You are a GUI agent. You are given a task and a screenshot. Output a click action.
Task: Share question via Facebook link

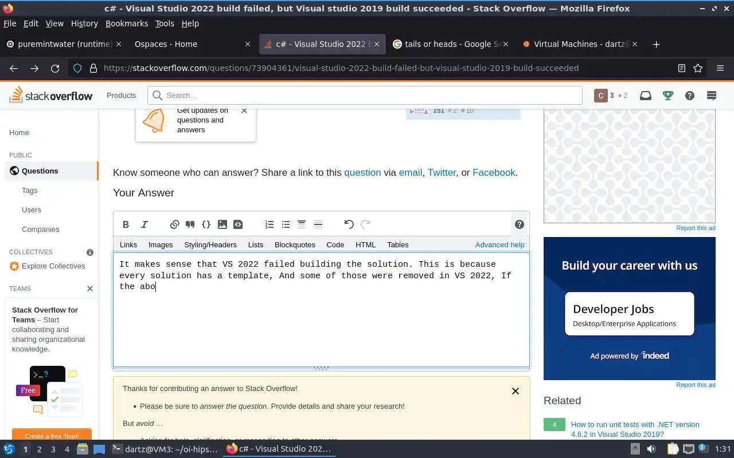pos(494,172)
